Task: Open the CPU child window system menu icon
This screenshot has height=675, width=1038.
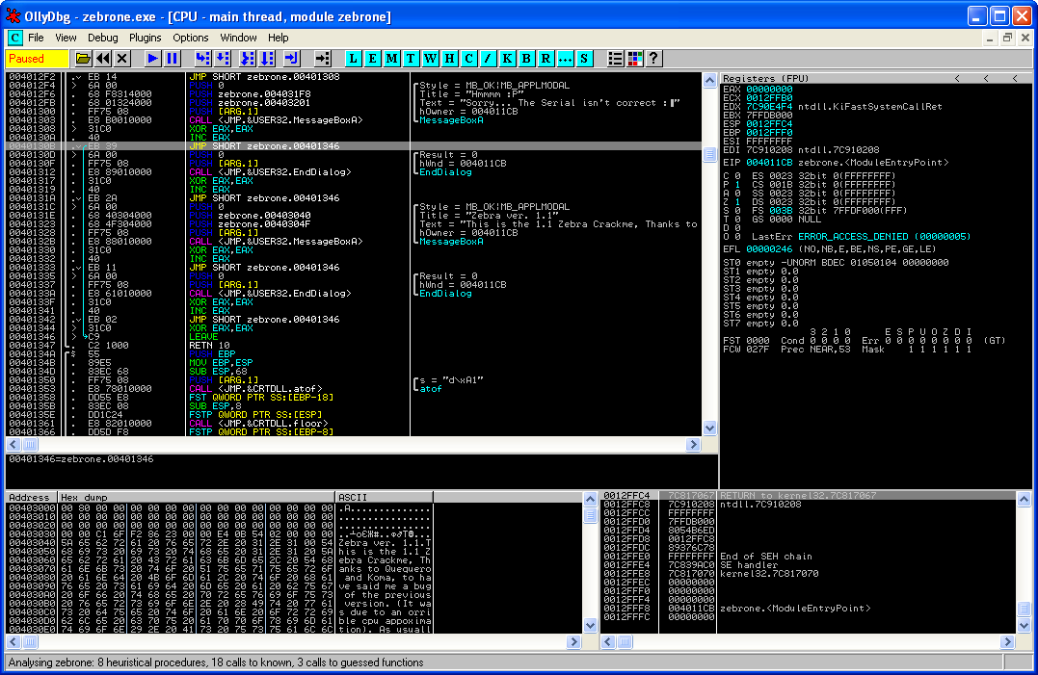Action: click(14, 38)
